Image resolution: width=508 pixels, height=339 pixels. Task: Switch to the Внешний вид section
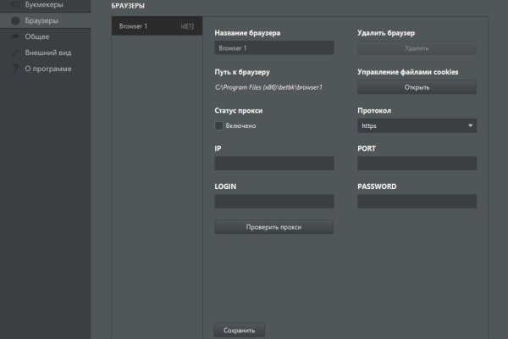(47, 53)
